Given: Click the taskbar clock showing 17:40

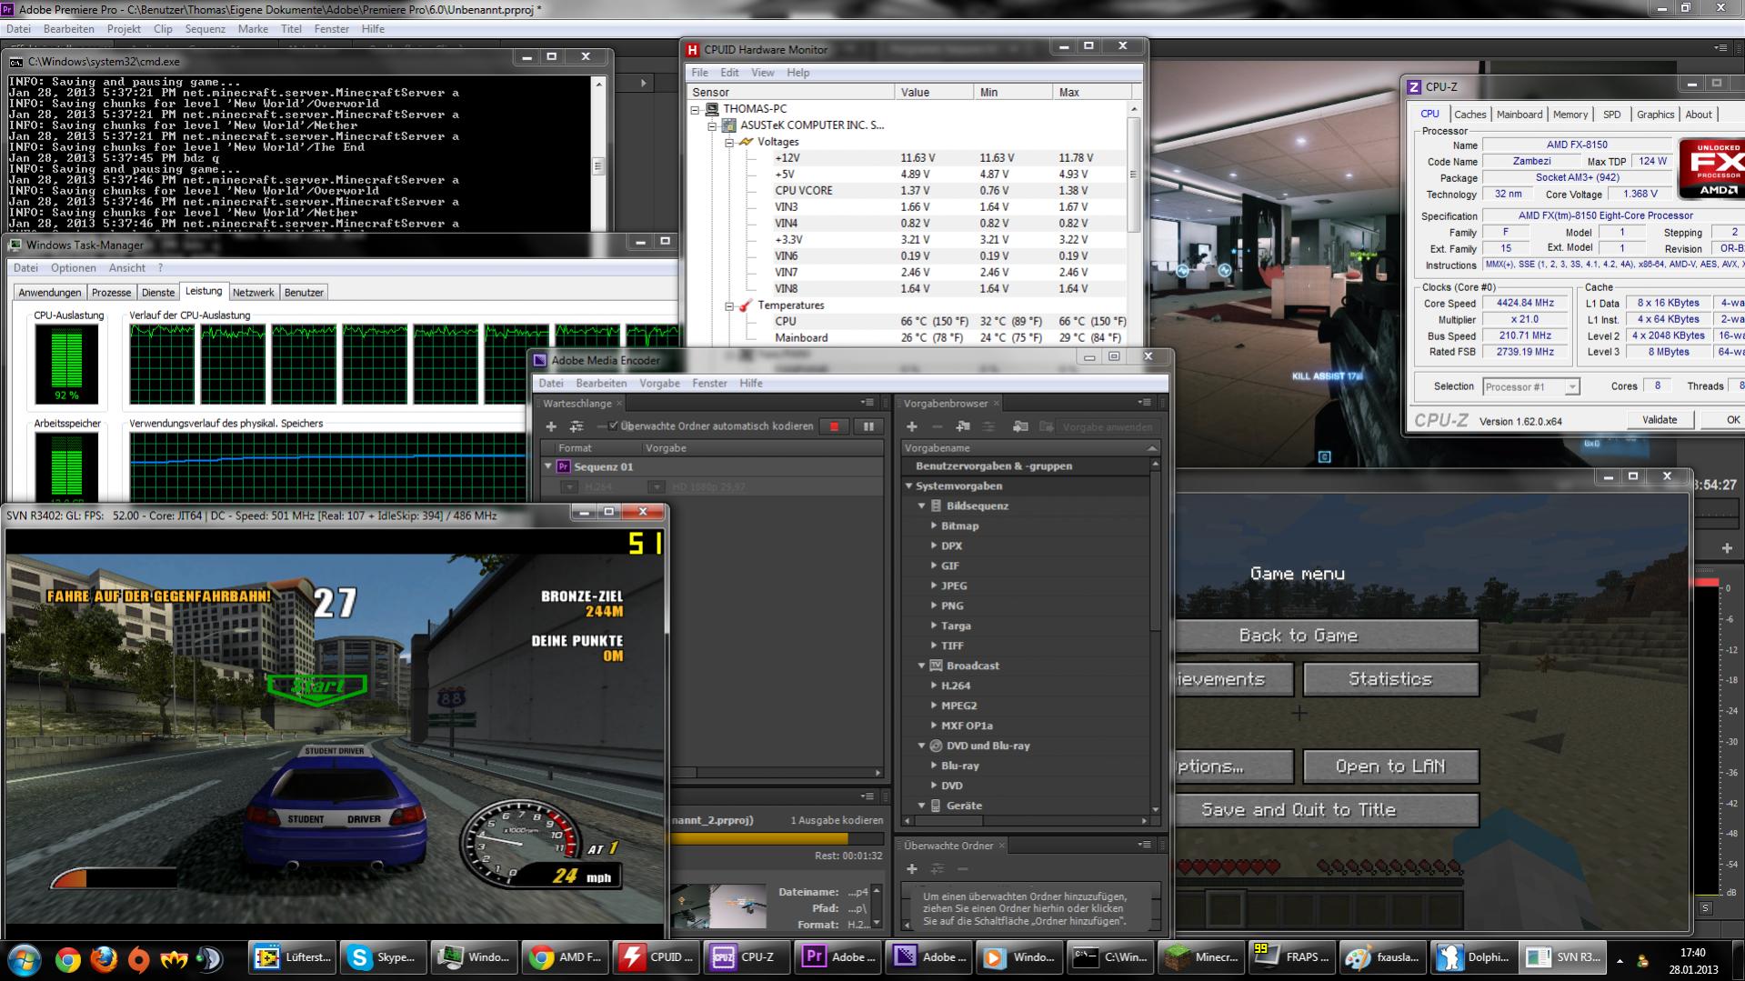Looking at the screenshot, I should (1692, 953).
